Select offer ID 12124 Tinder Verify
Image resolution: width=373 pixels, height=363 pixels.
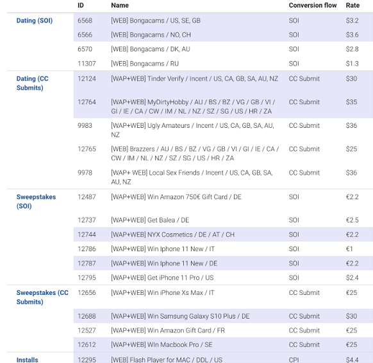click(x=223, y=83)
